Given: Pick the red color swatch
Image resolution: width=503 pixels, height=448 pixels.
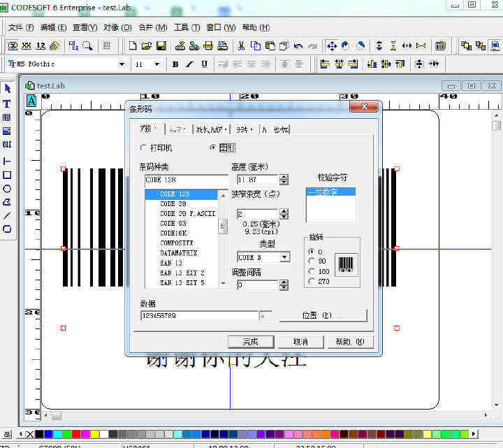Looking at the screenshot, I should pyautogui.click(x=76, y=434).
